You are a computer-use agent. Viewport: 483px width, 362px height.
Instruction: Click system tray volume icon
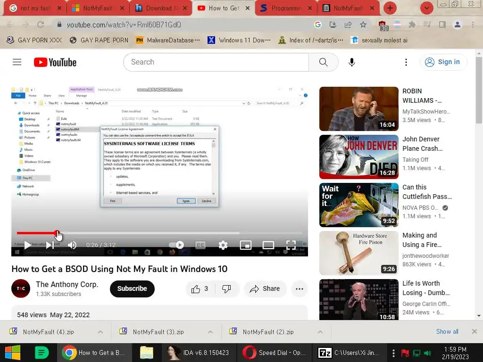(x=428, y=353)
